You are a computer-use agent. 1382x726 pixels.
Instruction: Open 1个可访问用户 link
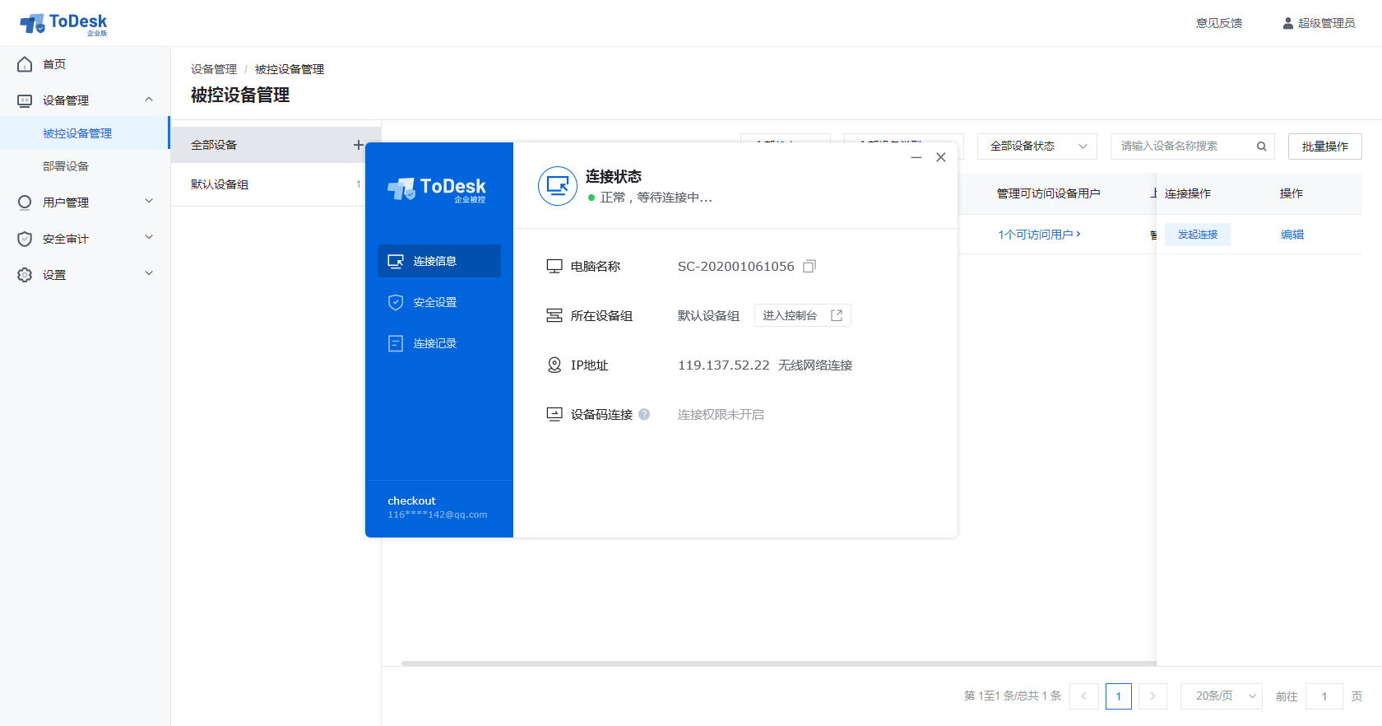[x=1039, y=235]
